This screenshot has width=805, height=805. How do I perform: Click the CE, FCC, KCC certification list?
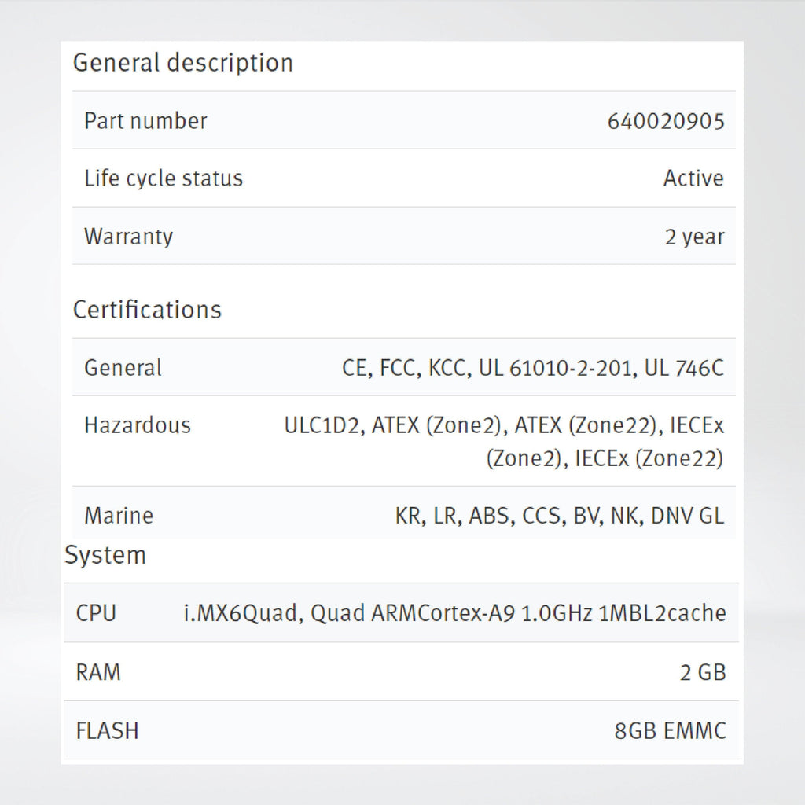[x=533, y=369]
